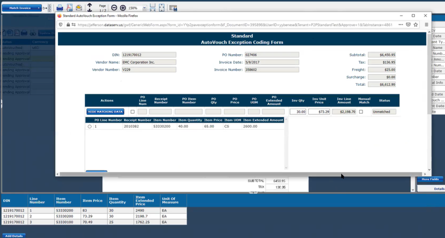
Task: Click the PDF export icon
Action: pyautogui.click(x=70, y=8)
